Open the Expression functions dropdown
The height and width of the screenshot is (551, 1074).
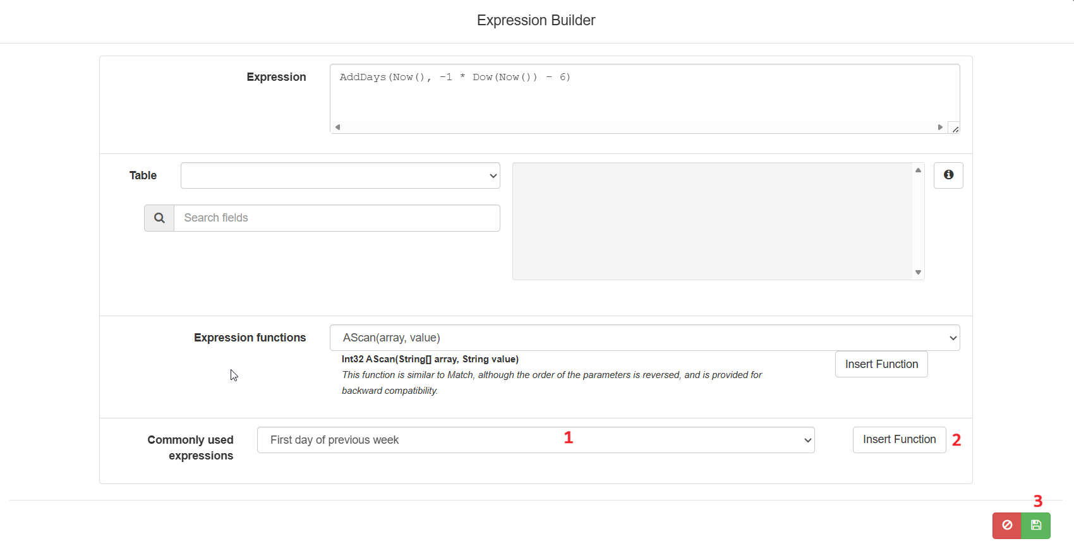coord(644,338)
